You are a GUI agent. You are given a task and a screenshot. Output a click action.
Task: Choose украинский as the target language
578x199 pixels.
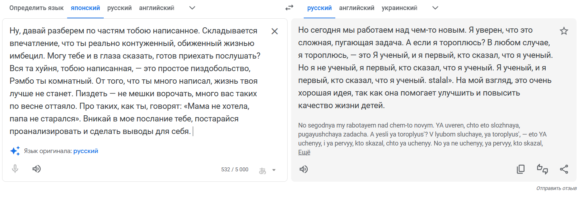[400, 8]
